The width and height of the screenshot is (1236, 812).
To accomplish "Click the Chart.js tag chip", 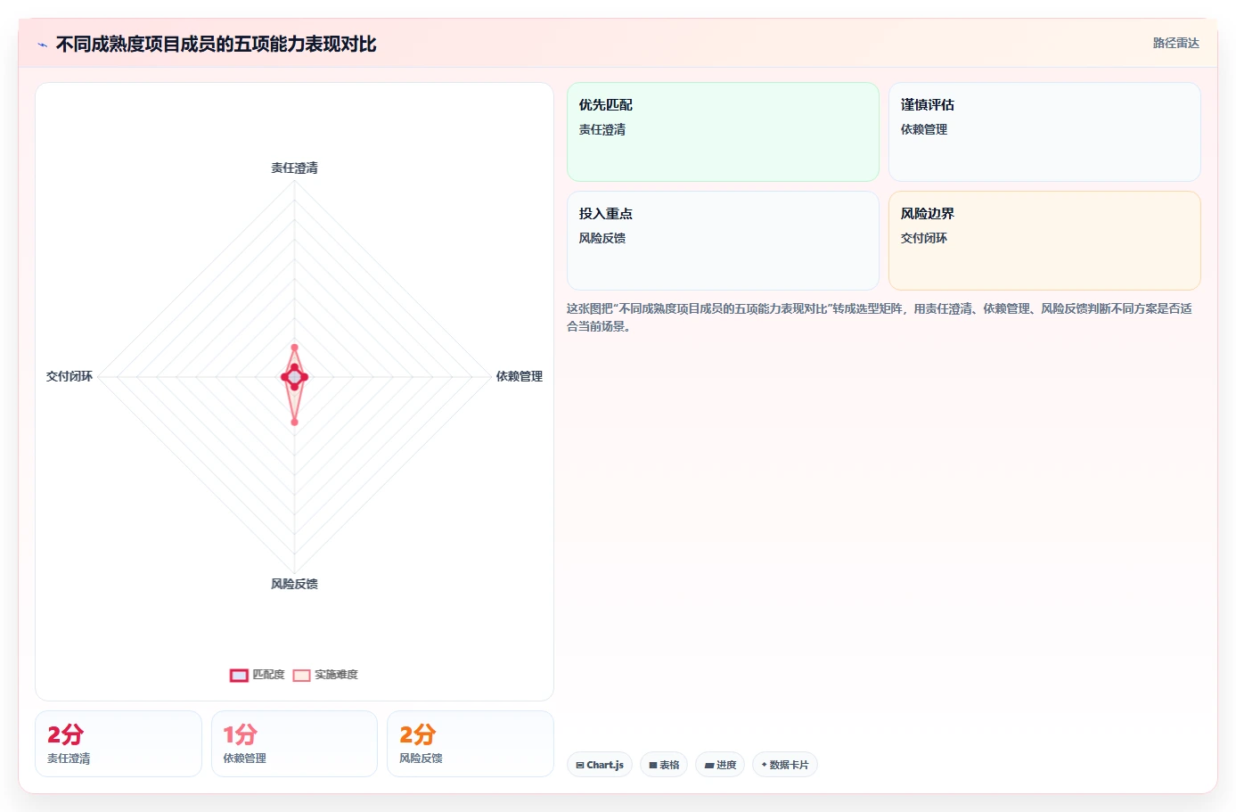I will [600, 765].
